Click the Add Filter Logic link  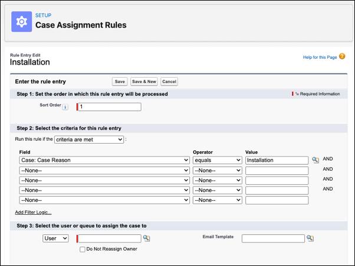point(33,212)
